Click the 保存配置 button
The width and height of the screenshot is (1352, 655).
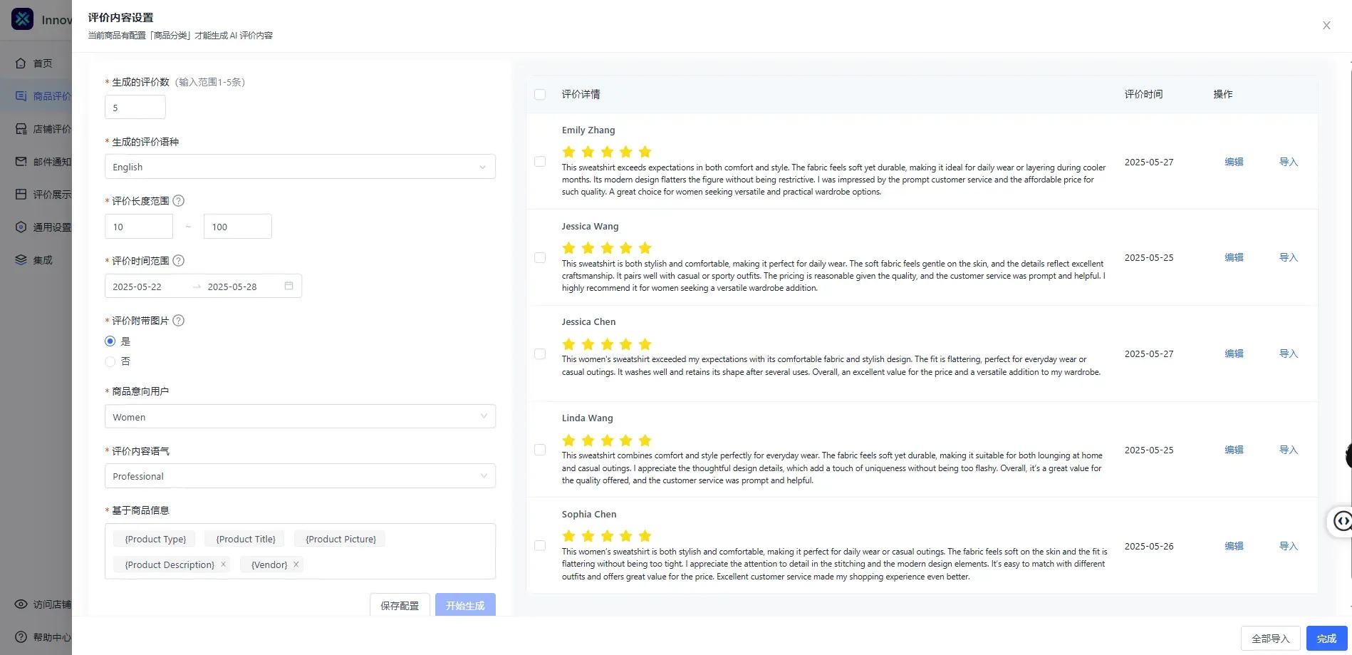pos(400,605)
